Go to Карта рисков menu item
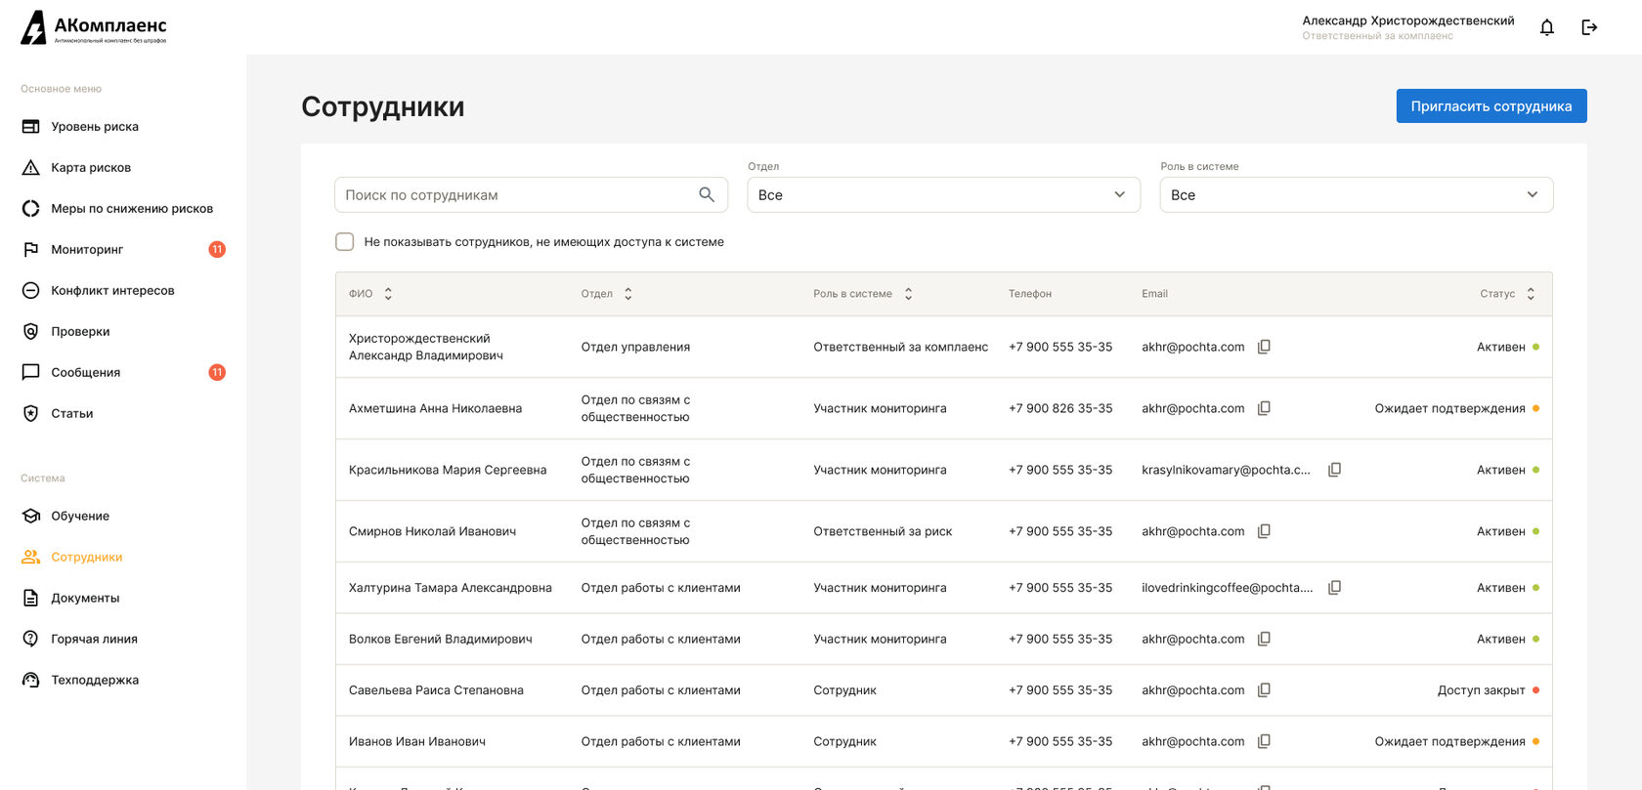Viewport: 1642px width, 790px height. coord(91,168)
